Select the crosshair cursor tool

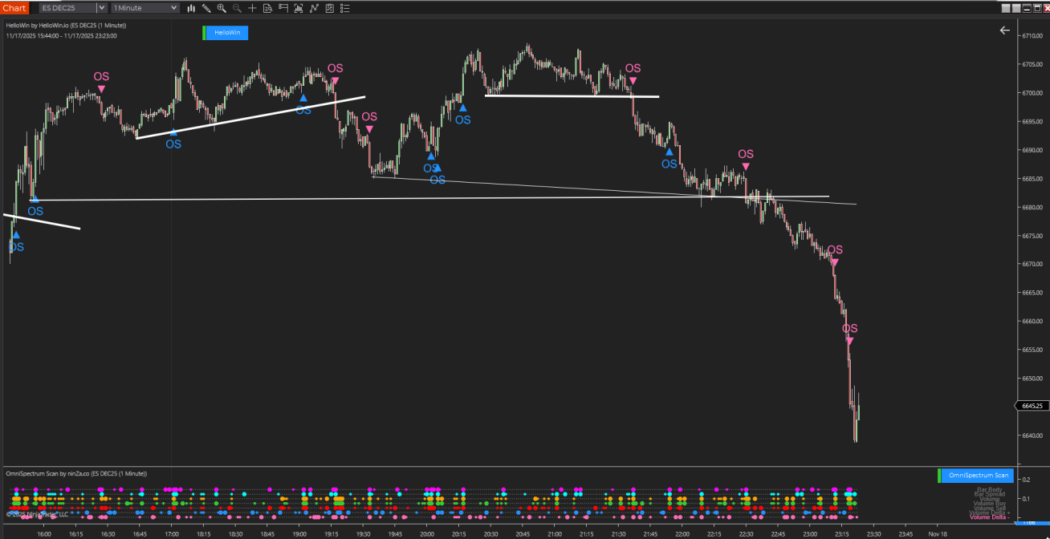pos(253,8)
